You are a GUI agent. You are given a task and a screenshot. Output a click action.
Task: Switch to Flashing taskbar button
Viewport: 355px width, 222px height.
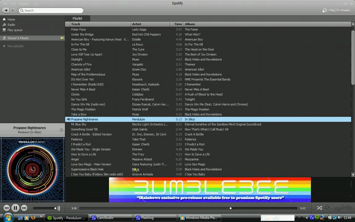[x=155, y=218]
